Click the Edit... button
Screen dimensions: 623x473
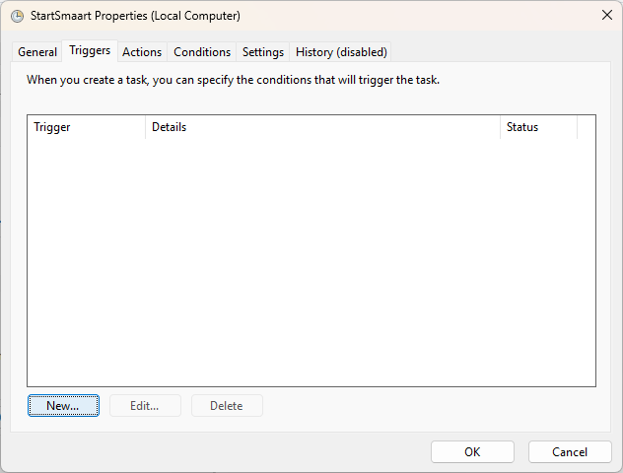[x=145, y=405]
